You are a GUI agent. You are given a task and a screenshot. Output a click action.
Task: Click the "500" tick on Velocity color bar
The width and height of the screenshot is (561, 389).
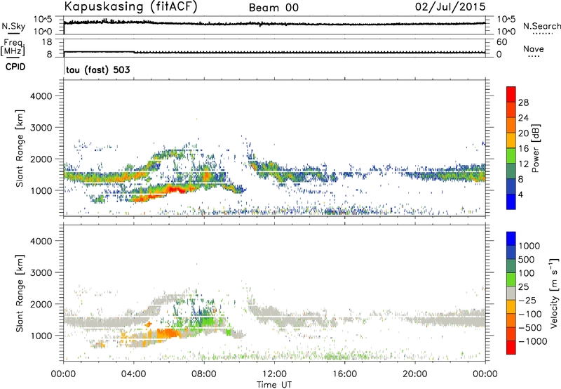[527, 260]
